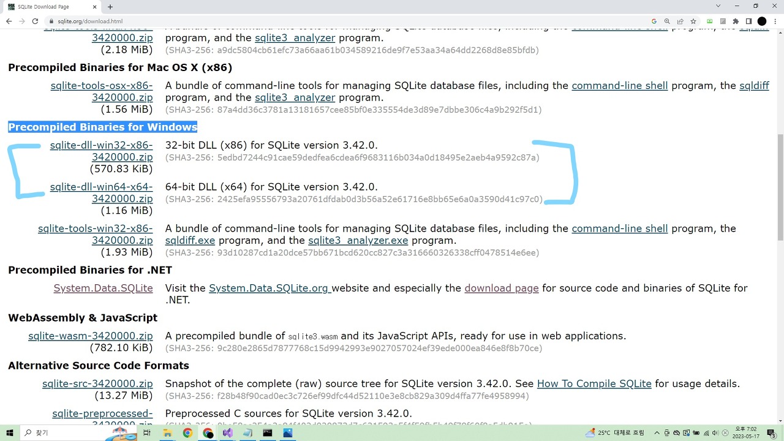The height and width of the screenshot is (441, 784).
Task: Download sqlite-src-3420000.zip
Action: (97, 383)
